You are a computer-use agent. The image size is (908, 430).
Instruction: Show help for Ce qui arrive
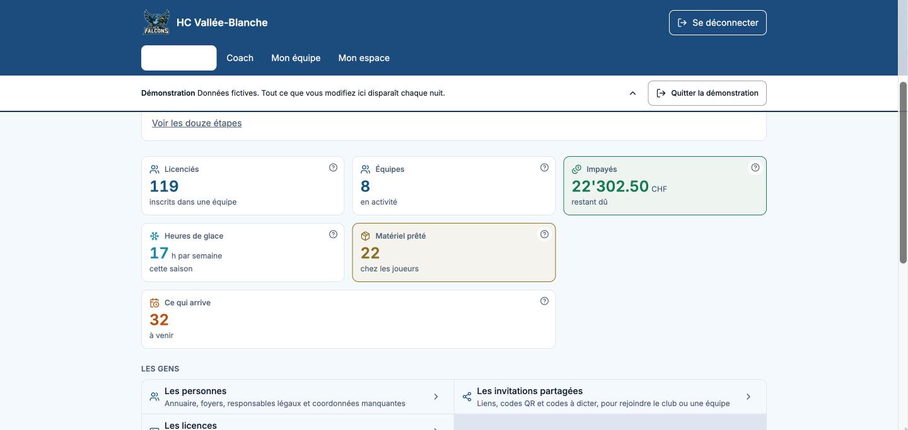pos(544,301)
